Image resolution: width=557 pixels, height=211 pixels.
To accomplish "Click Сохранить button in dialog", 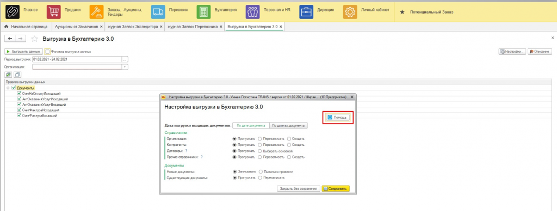I will pos(336,189).
